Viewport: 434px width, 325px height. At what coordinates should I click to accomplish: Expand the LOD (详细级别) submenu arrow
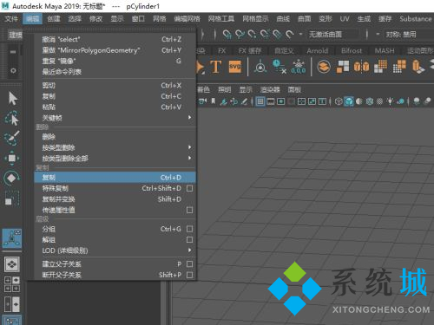pyautogui.click(x=190, y=250)
